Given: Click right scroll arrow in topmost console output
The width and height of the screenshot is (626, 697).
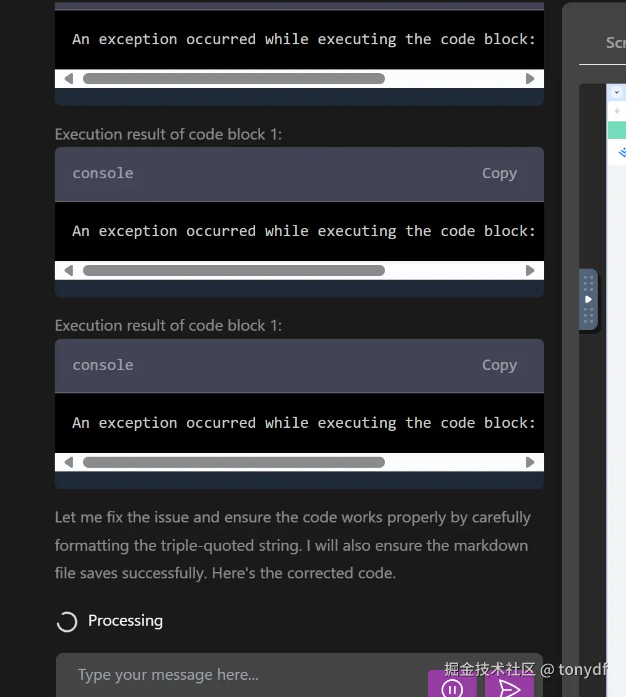Looking at the screenshot, I should coord(530,79).
